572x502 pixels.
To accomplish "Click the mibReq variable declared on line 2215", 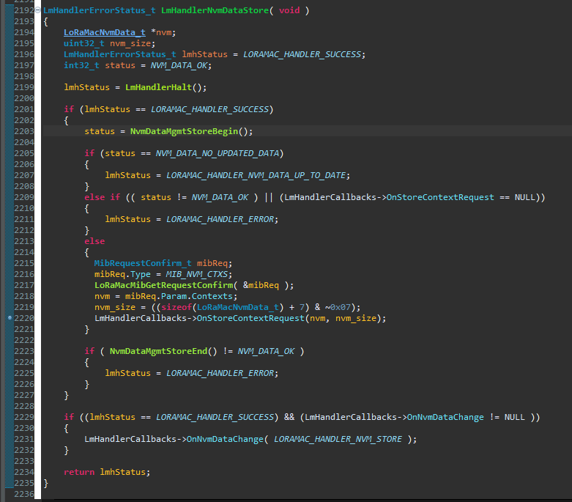I will pyautogui.click(x=212, y=263).
